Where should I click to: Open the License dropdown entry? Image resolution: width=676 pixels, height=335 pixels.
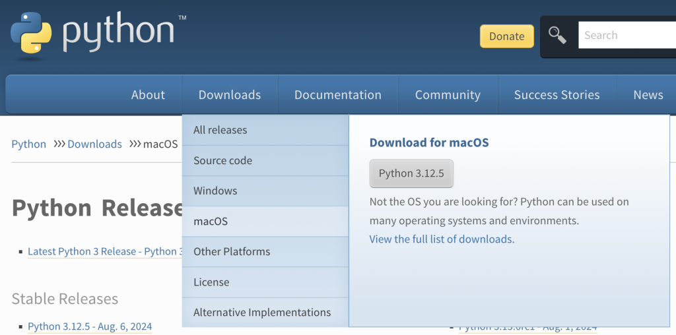pyautogui.click(x=211, y=282)
